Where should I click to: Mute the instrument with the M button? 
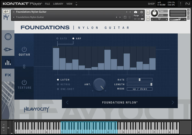(x=148, y=18)
